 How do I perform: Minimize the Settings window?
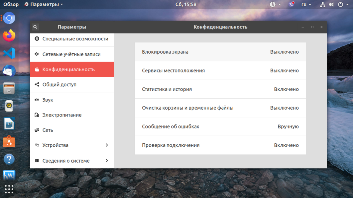pyautogui.click(x=302, y=27)
